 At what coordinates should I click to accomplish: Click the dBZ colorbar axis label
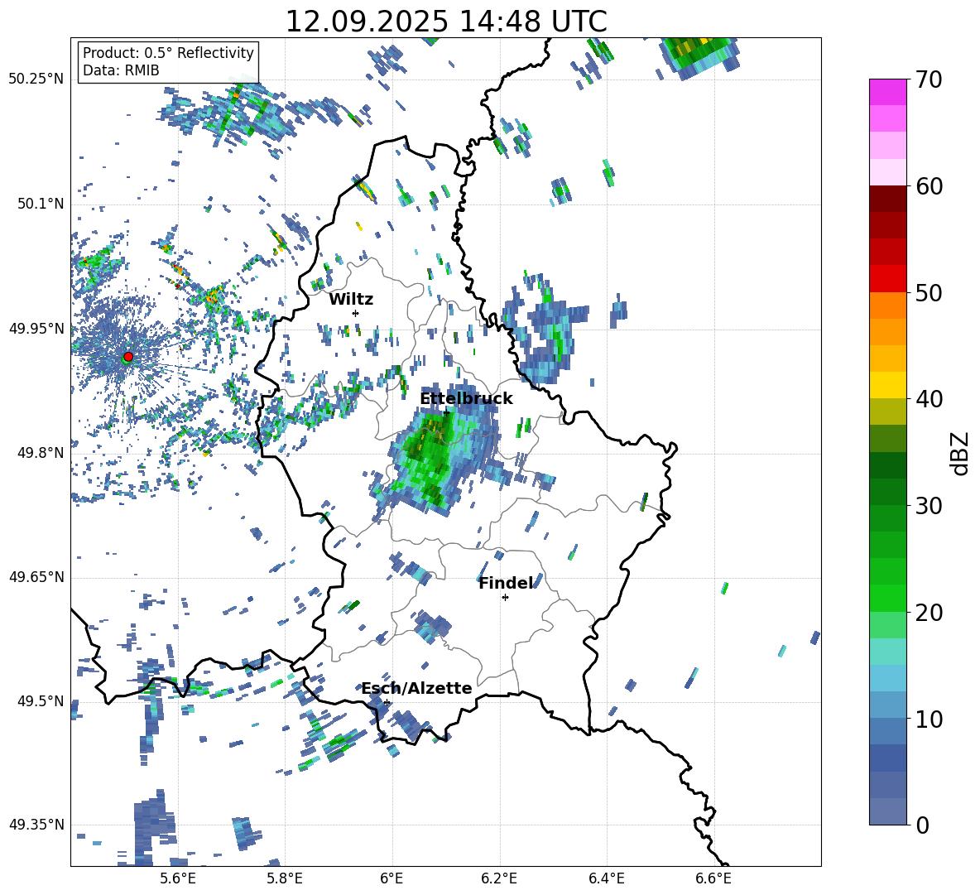(x=961, y=453)
